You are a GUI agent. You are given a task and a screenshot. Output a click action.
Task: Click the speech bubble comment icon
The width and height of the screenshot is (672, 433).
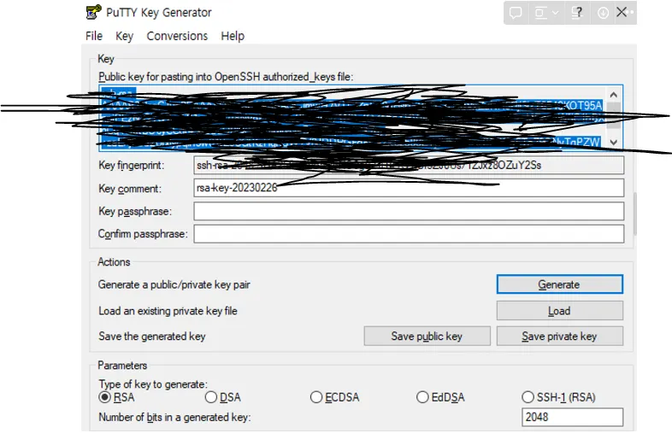[x=516, y=13]
